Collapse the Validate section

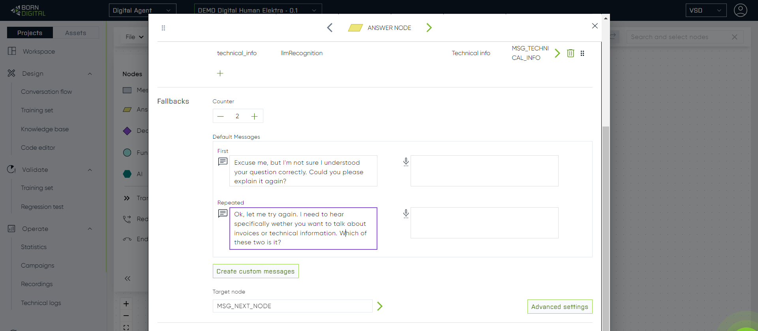[90, 170]
